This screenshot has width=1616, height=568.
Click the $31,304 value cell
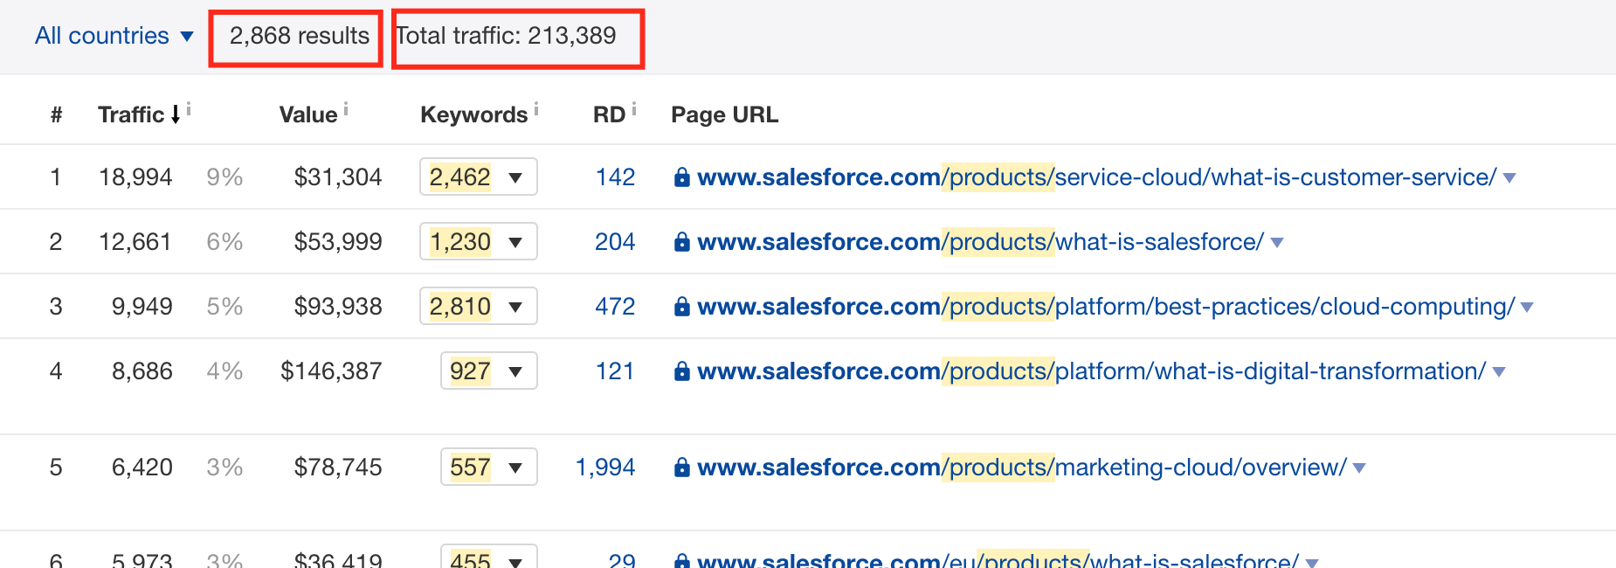tap(338, 177)
